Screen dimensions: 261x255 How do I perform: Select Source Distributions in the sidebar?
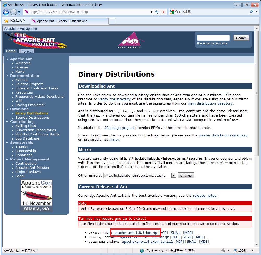coord(33,117)
